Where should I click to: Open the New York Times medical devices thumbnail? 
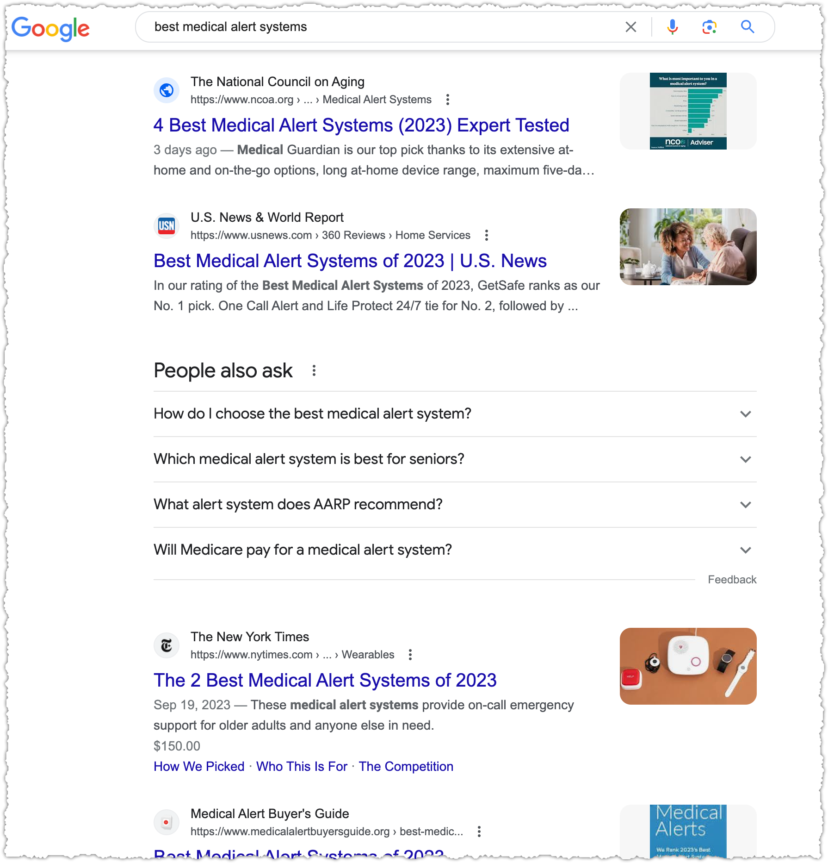pos(688,666)
